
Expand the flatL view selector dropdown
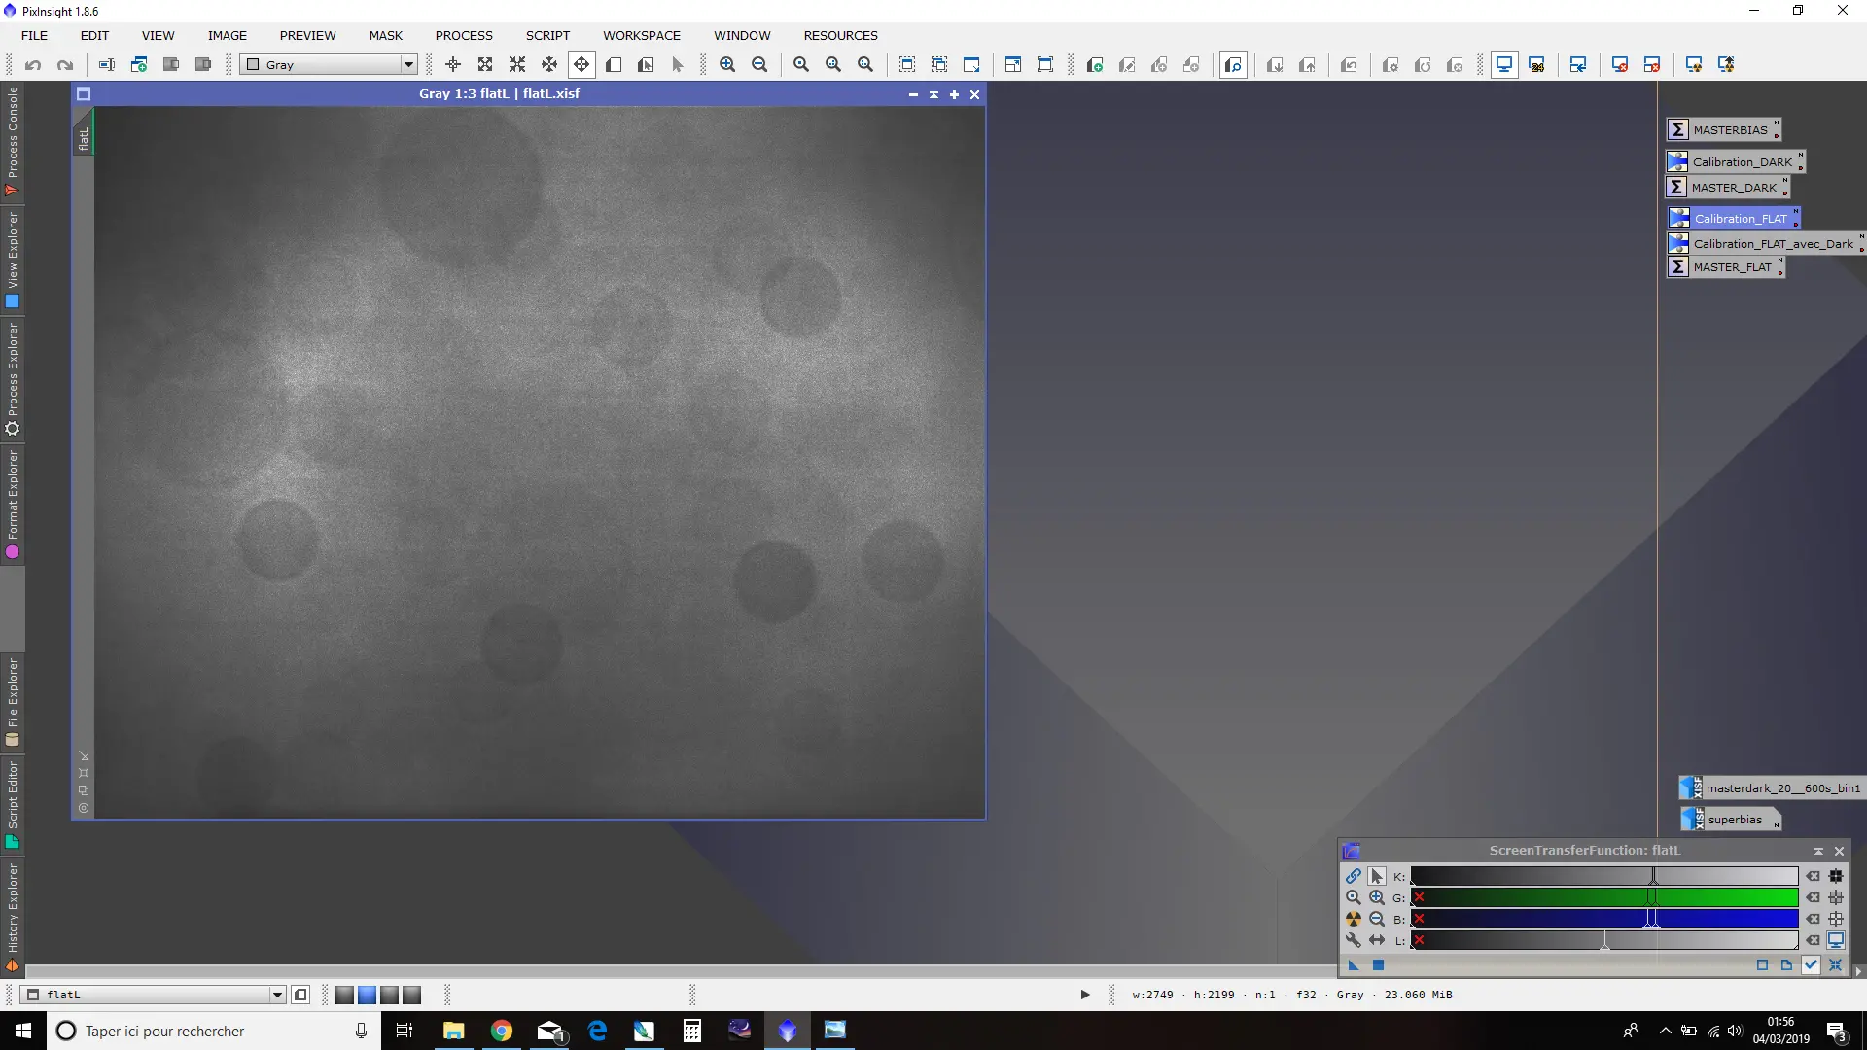[154, 995]
